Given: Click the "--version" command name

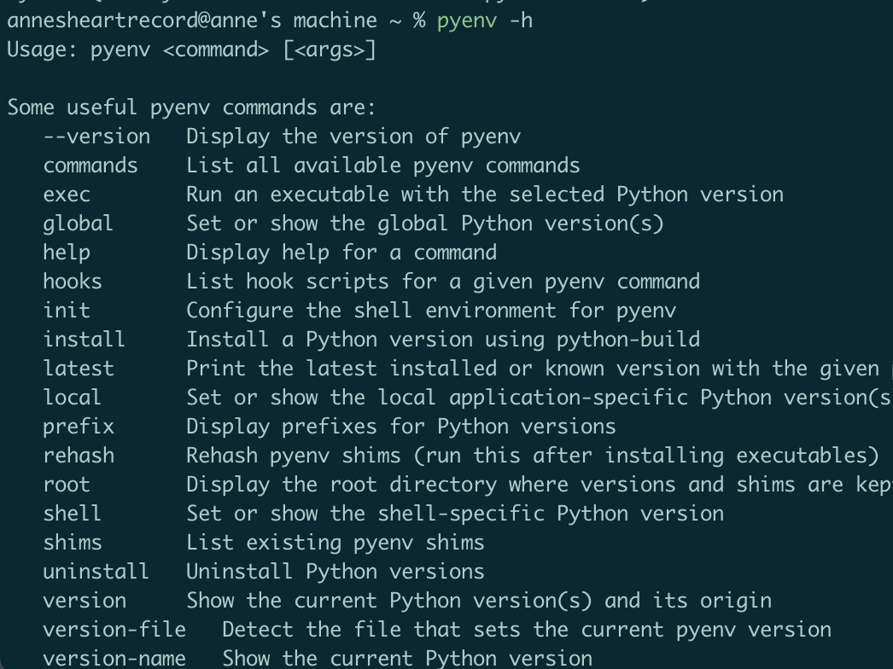Looking at the screenshot, I should point(96,137).
